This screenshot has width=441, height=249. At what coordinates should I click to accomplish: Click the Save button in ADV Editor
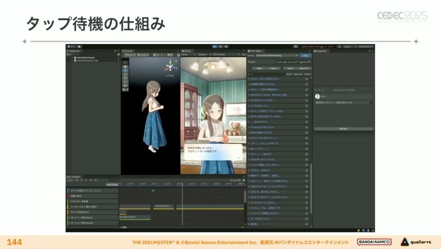(290, 68)
